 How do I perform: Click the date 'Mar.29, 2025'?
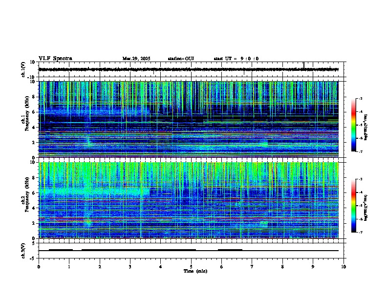[136, 59]
